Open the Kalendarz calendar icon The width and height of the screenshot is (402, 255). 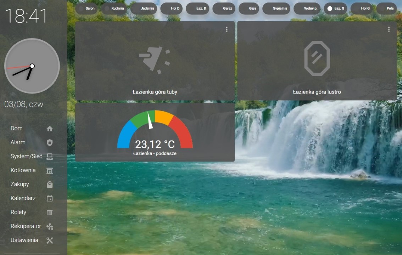50,198
